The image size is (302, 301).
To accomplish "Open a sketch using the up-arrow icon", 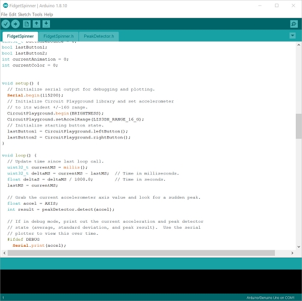I will (x=36, y=24).
